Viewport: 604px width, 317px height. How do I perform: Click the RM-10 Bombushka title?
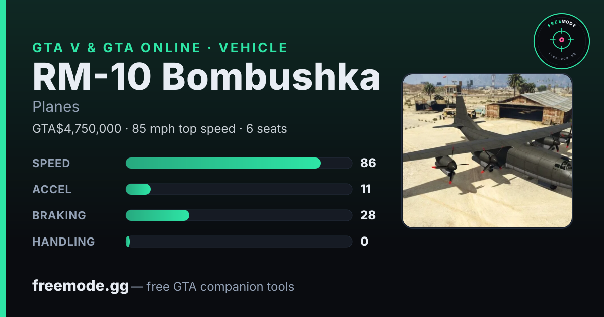point(206,77)
